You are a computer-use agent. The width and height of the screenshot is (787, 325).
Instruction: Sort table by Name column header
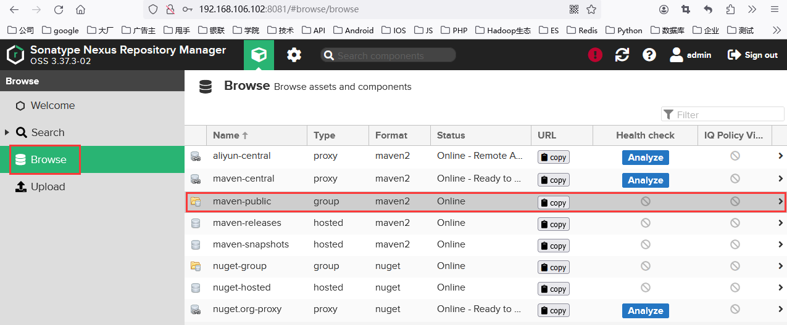coord(226,135)
